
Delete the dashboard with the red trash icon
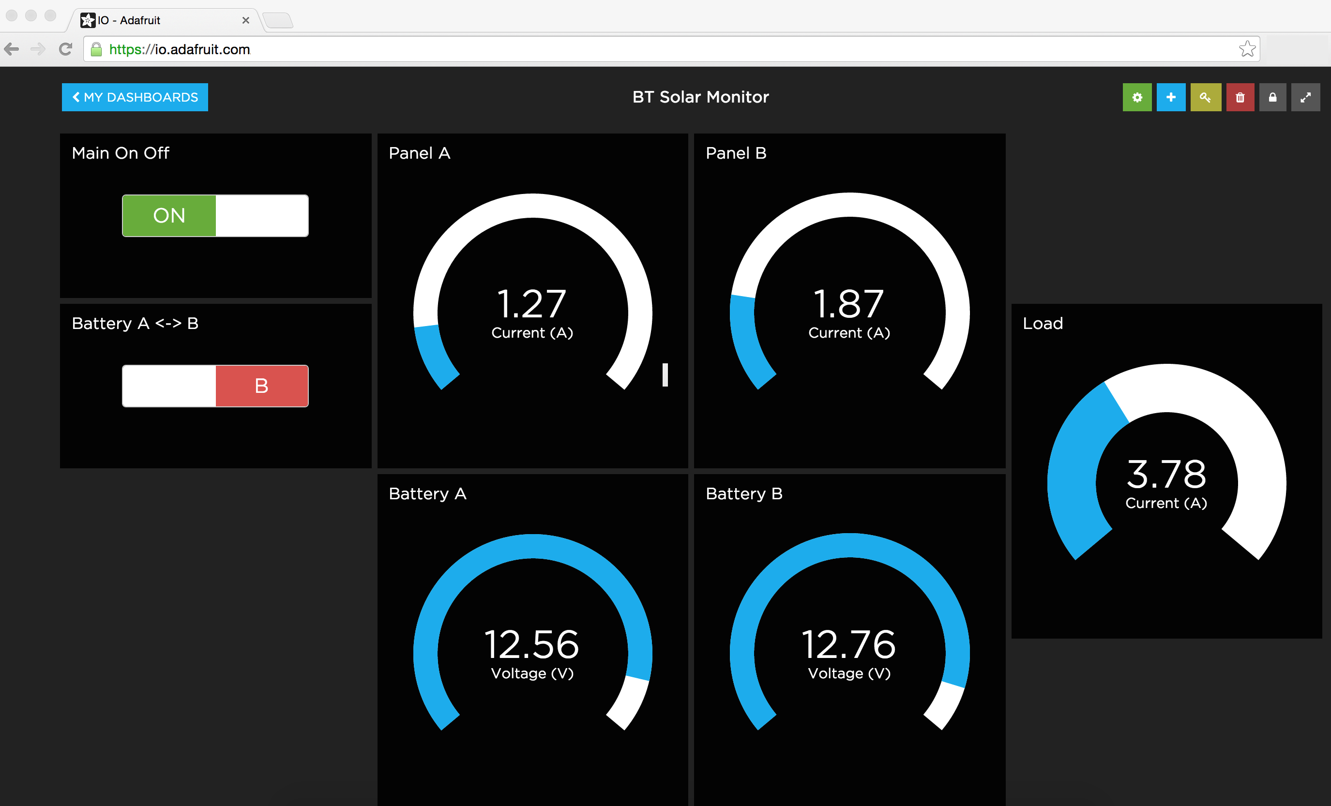coord(1240,97)
